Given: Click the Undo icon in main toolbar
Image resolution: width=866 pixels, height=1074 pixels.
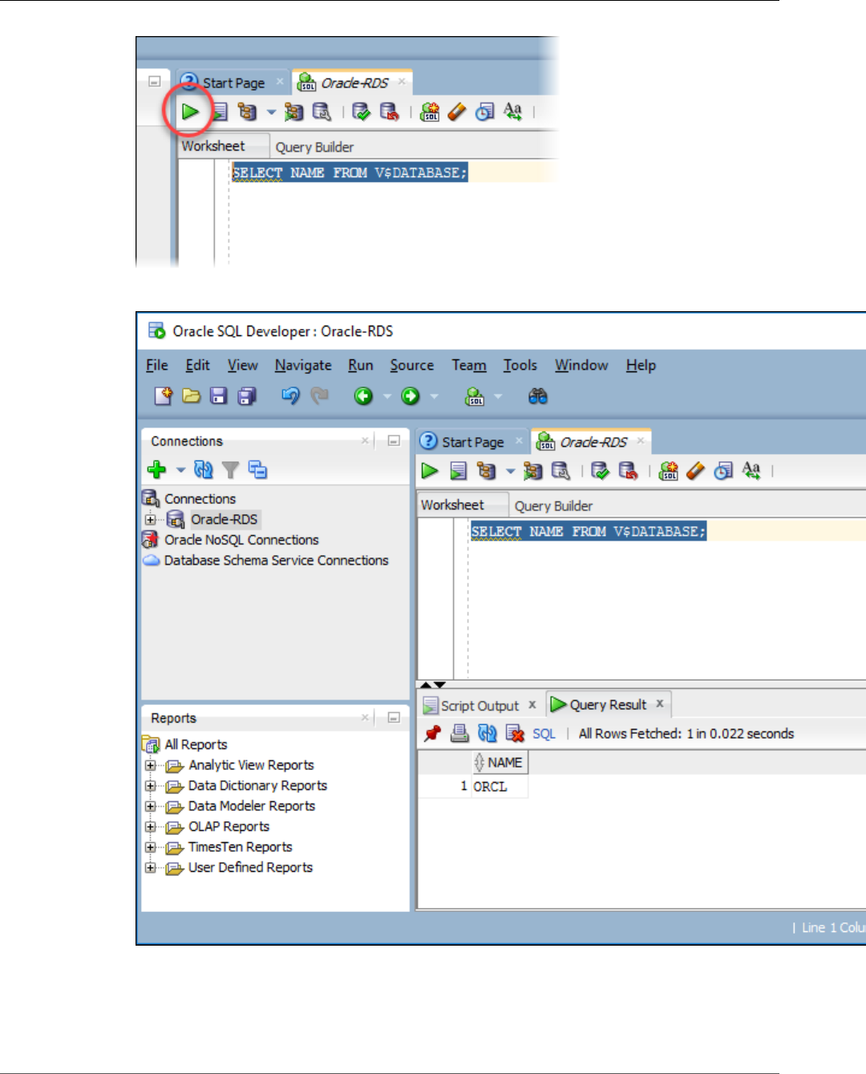Looking at the screenshot, I should pyautogui.click(x=290, y=395).
